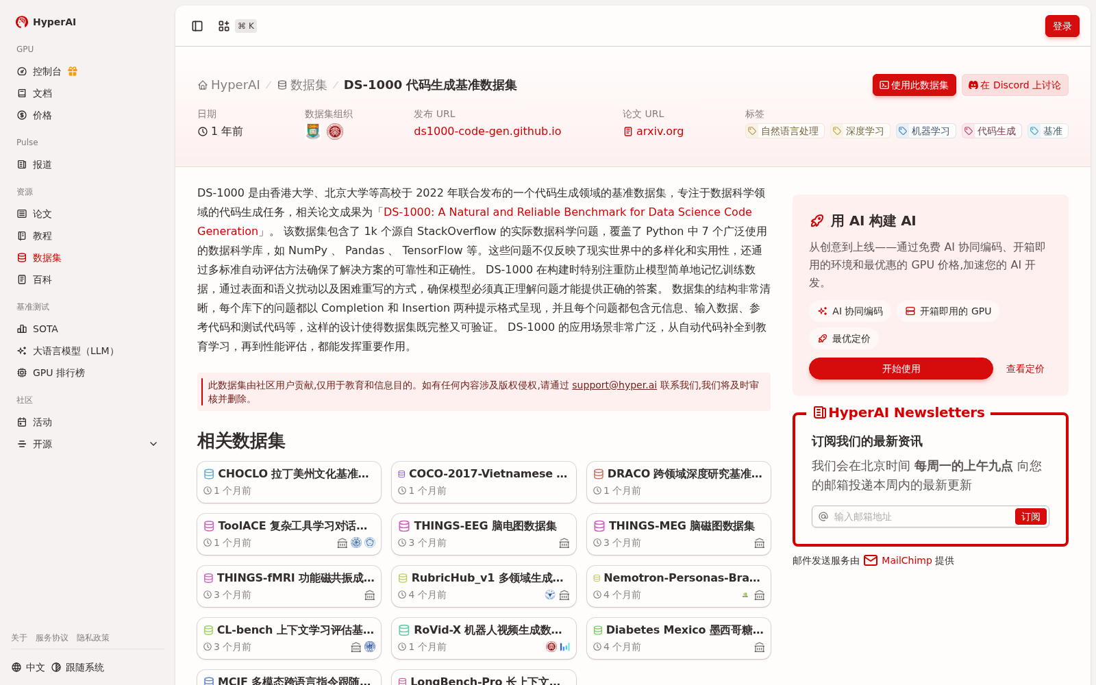Open the command search grid icon
The height and width of the screenshot is (685, 1096).
click(224, 26)
